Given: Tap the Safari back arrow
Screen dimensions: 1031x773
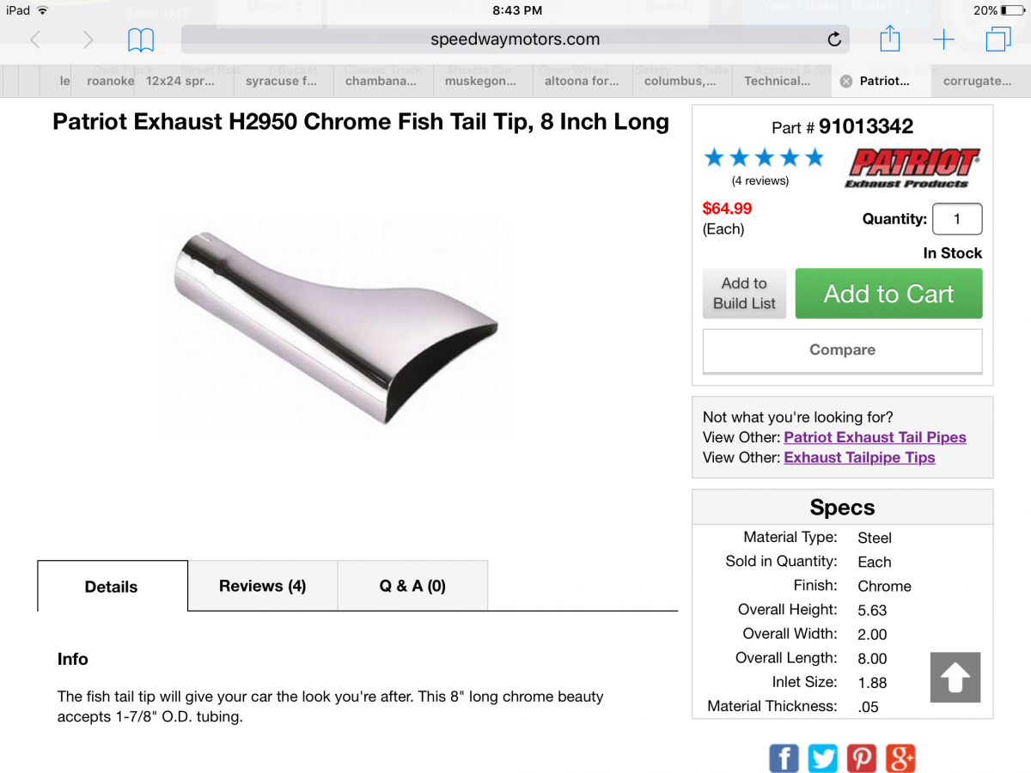Looking at the screenshot, I should click(35, 40).
